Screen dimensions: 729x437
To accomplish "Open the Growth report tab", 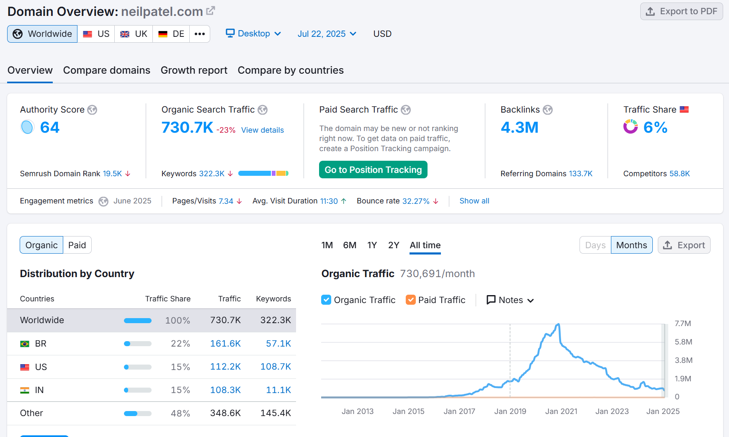I will tap(194, 70).
